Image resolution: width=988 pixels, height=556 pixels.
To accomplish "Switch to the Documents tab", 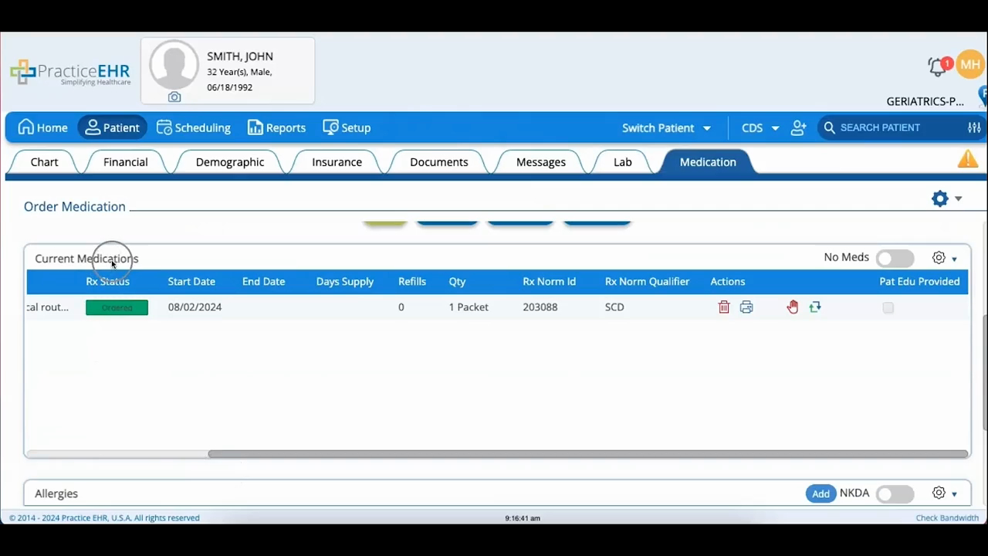I will [438, 161].
